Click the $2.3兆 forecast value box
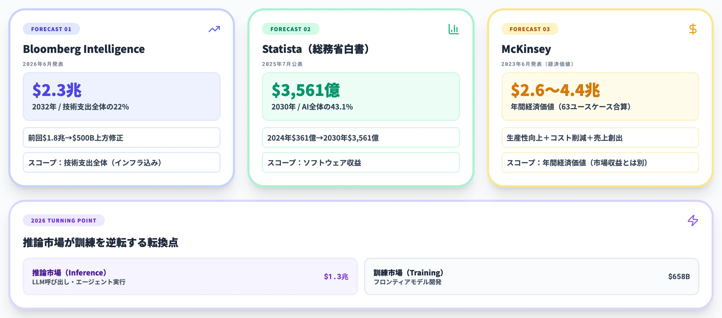 coord(122,96)
